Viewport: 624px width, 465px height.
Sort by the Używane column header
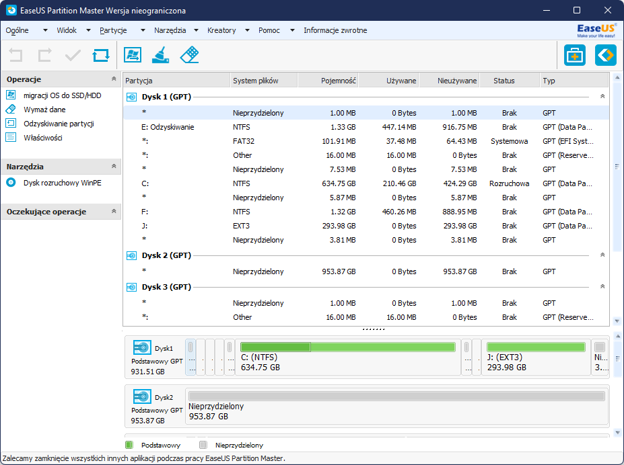(x=388, y=80)
